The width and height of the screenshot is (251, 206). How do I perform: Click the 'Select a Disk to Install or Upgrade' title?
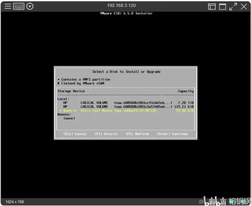click(127, 72)
